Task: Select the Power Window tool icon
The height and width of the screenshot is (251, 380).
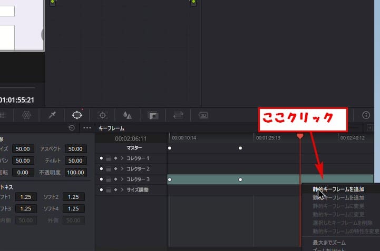Action: point(77,115)
